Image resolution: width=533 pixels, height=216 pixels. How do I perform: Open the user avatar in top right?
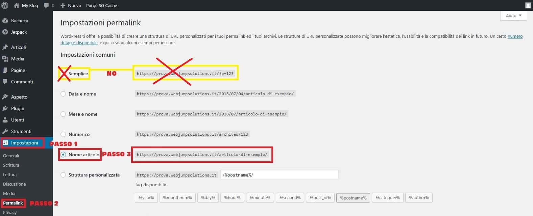[x=528, y=5]
